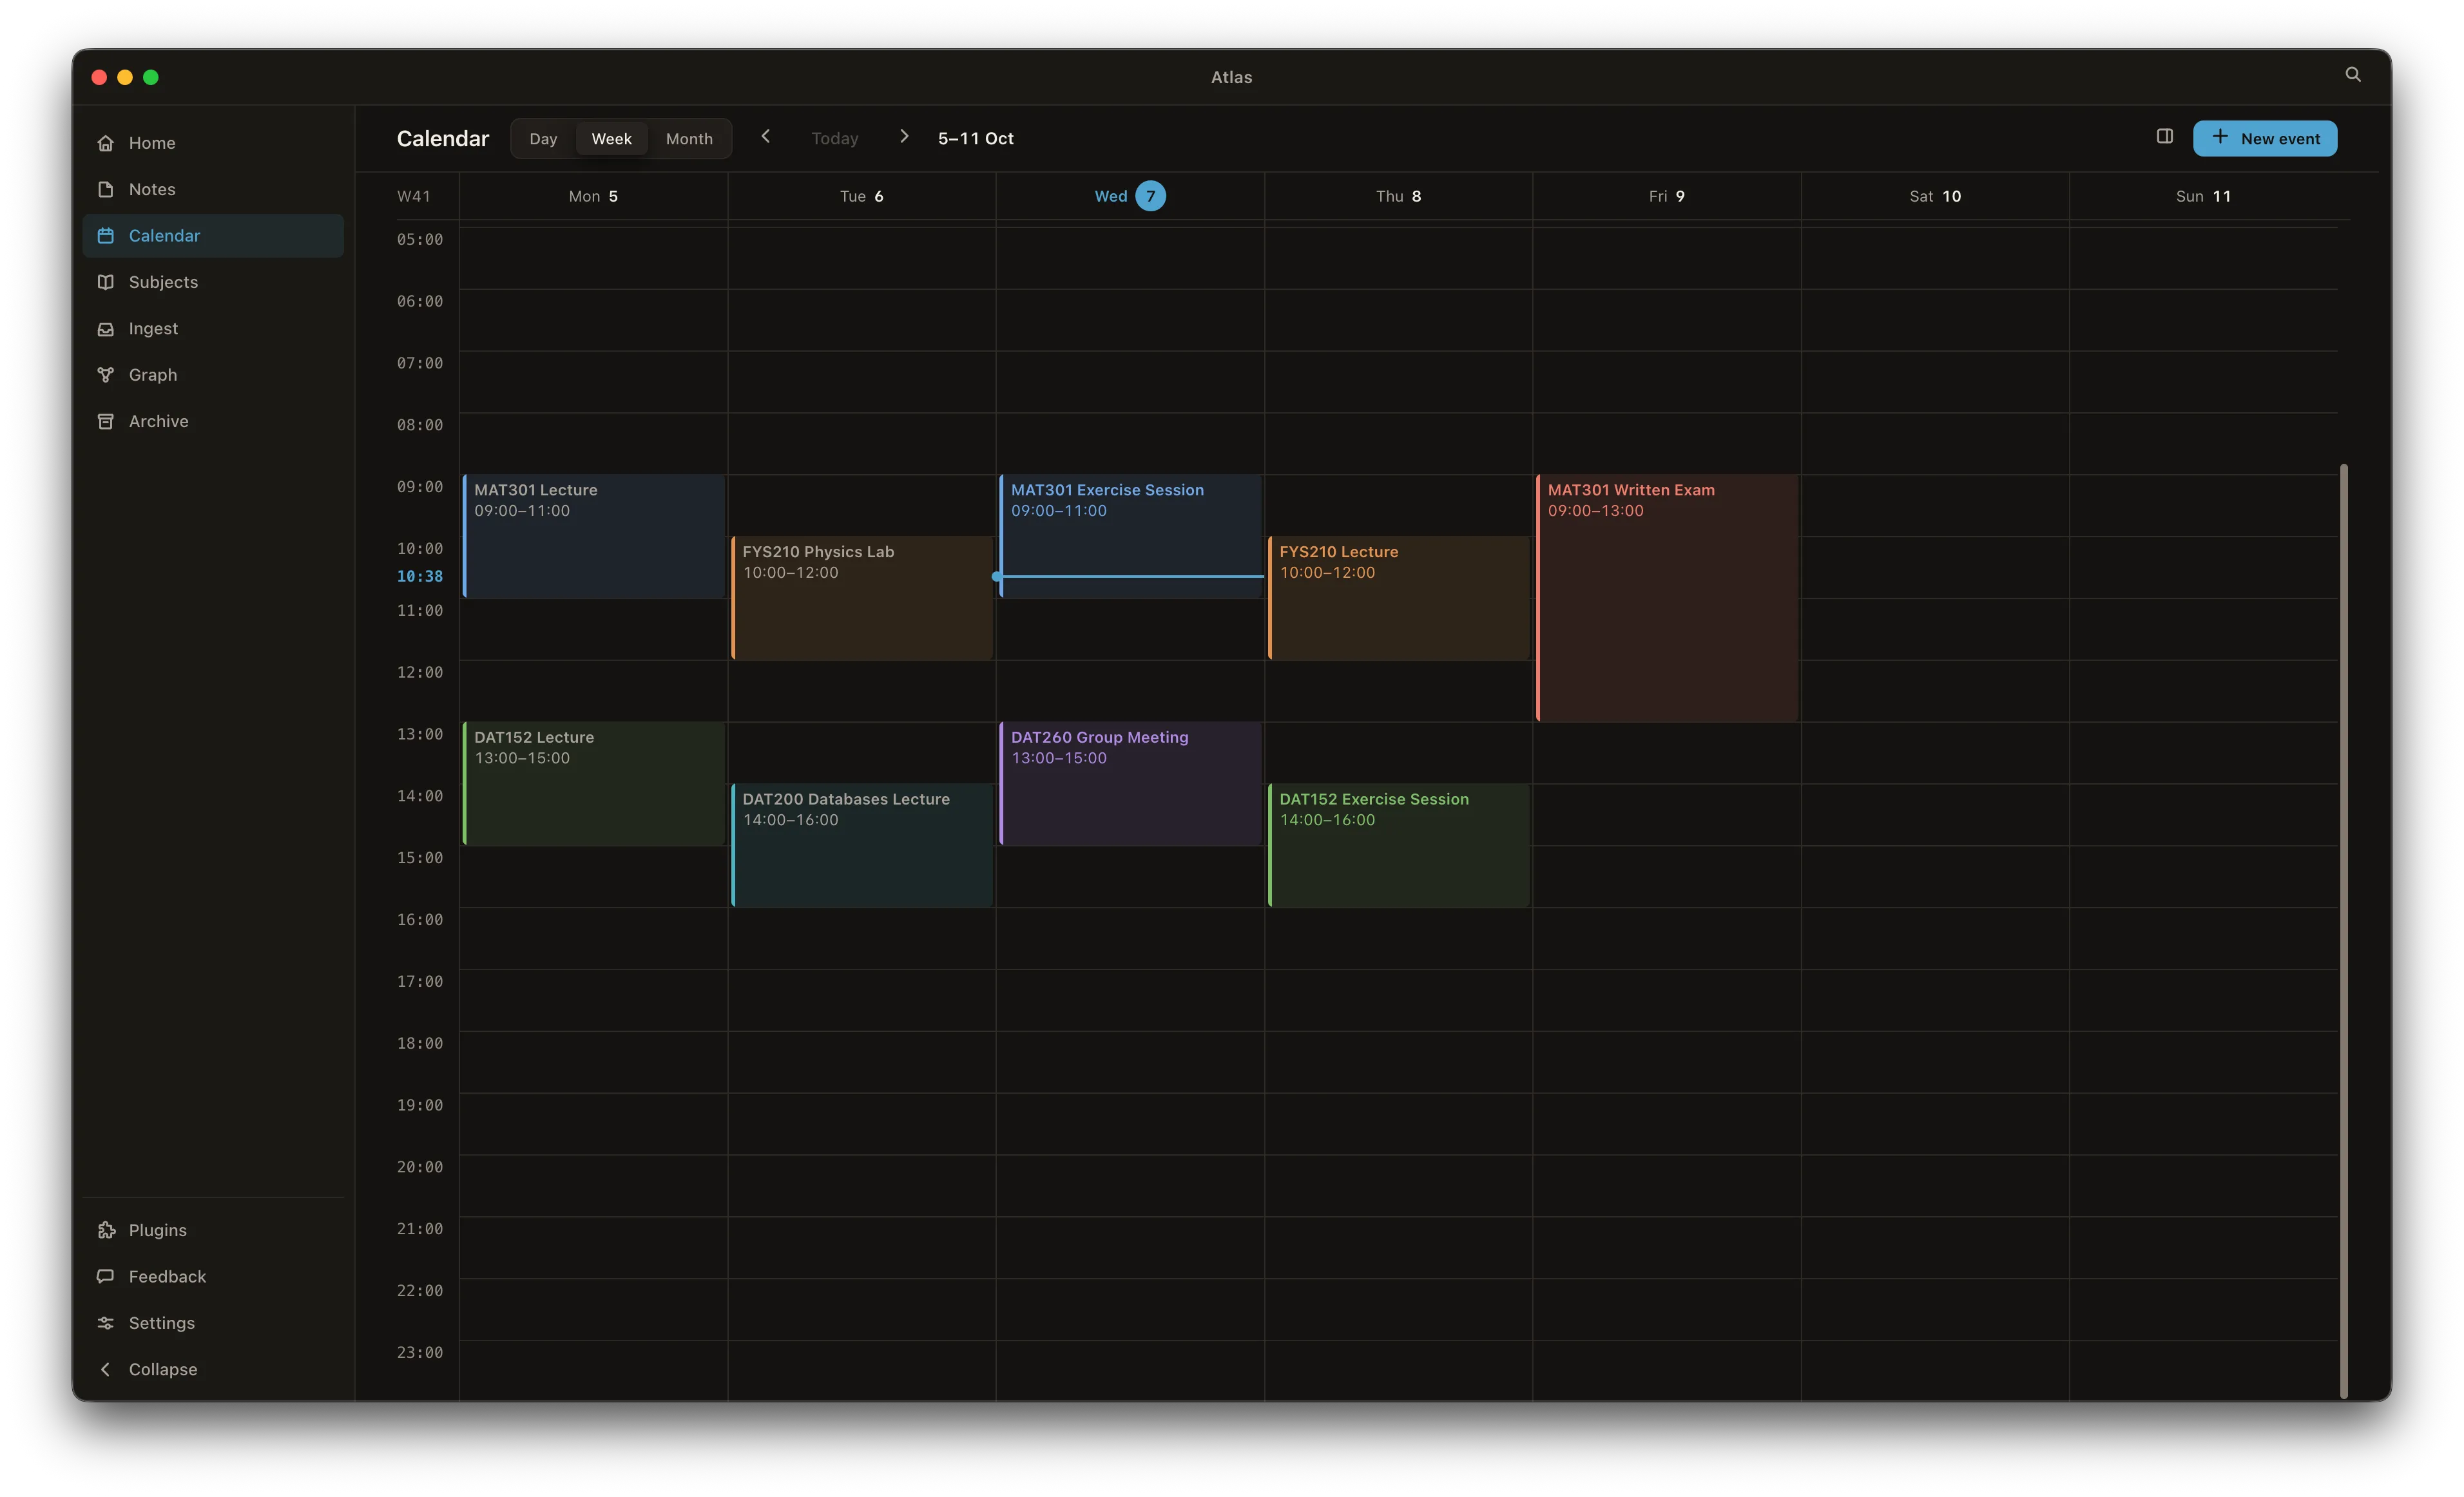
Task: Open the Settings sliders icon
Action: (x=106, y=1323)
